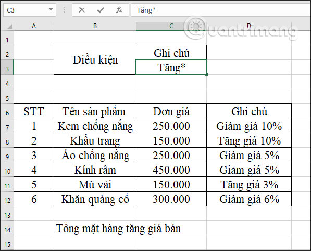Click the formula bar text Tăng*
This screenshot has width=311, height=251.
tap(146, 10)
